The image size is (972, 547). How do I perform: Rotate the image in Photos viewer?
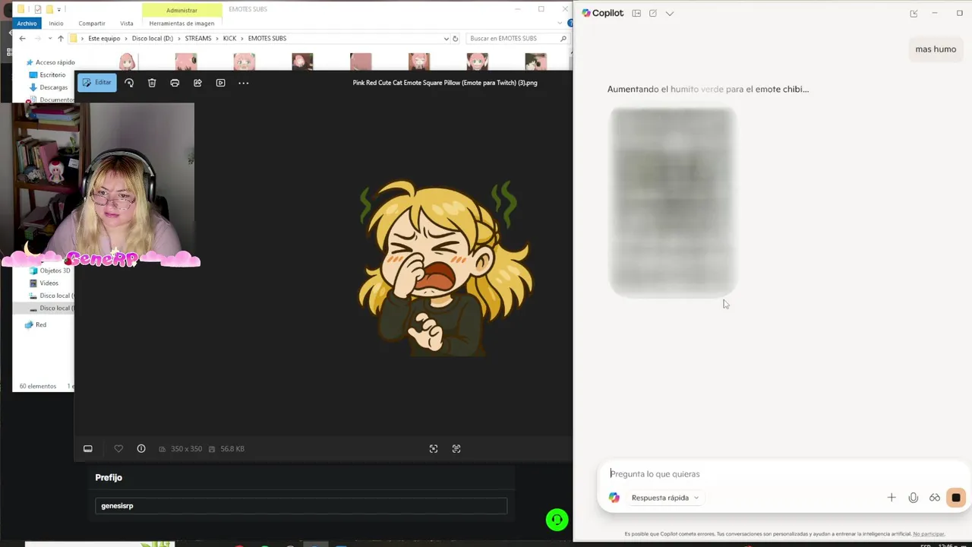coord(129,83)
